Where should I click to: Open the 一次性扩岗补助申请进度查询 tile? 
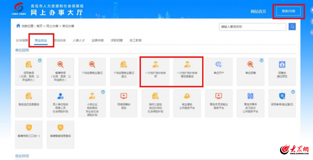coord(187,72)
